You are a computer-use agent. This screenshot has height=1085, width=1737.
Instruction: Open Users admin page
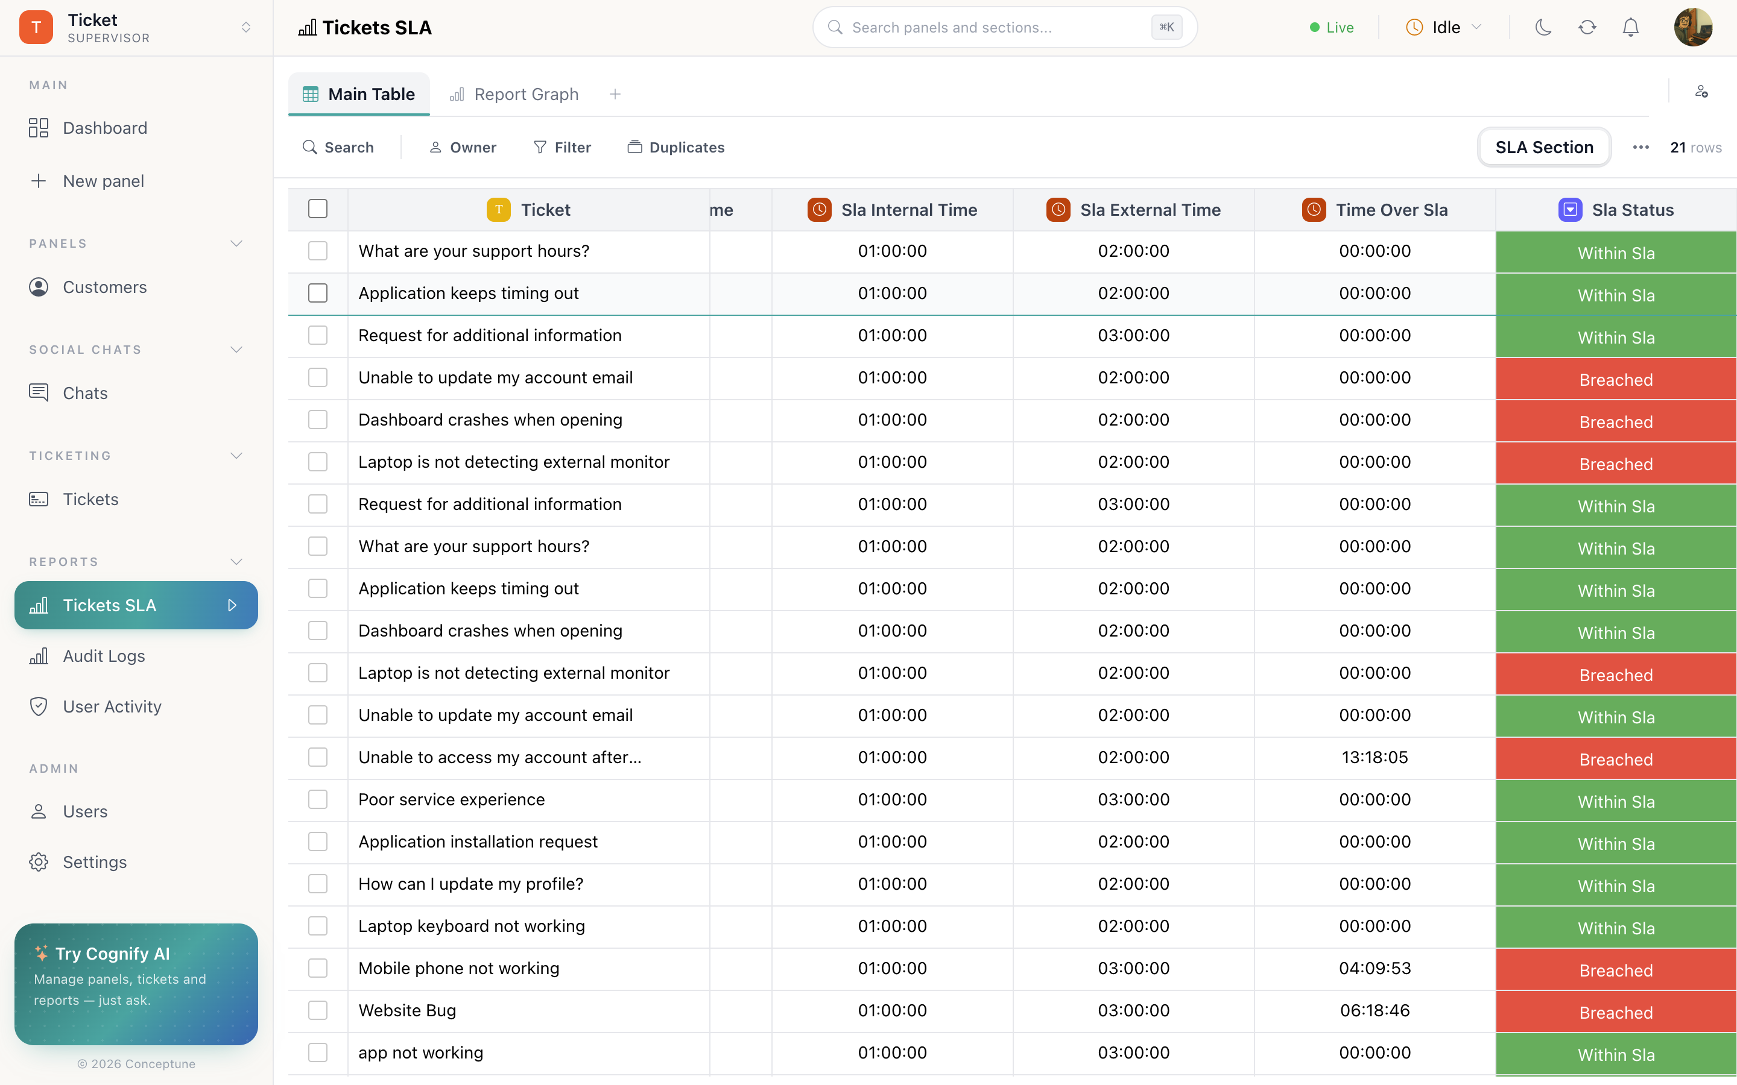pos(136,811)
